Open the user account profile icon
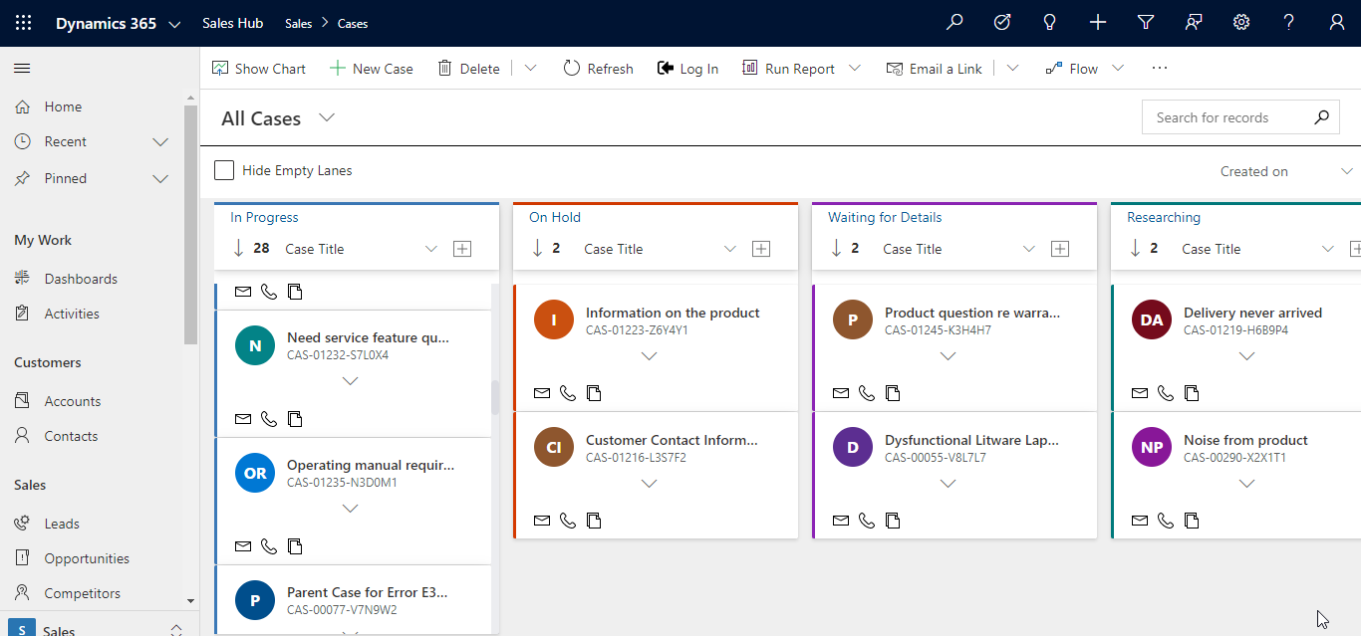Viewport: 1361px width, 636px height. [1337, 23]
